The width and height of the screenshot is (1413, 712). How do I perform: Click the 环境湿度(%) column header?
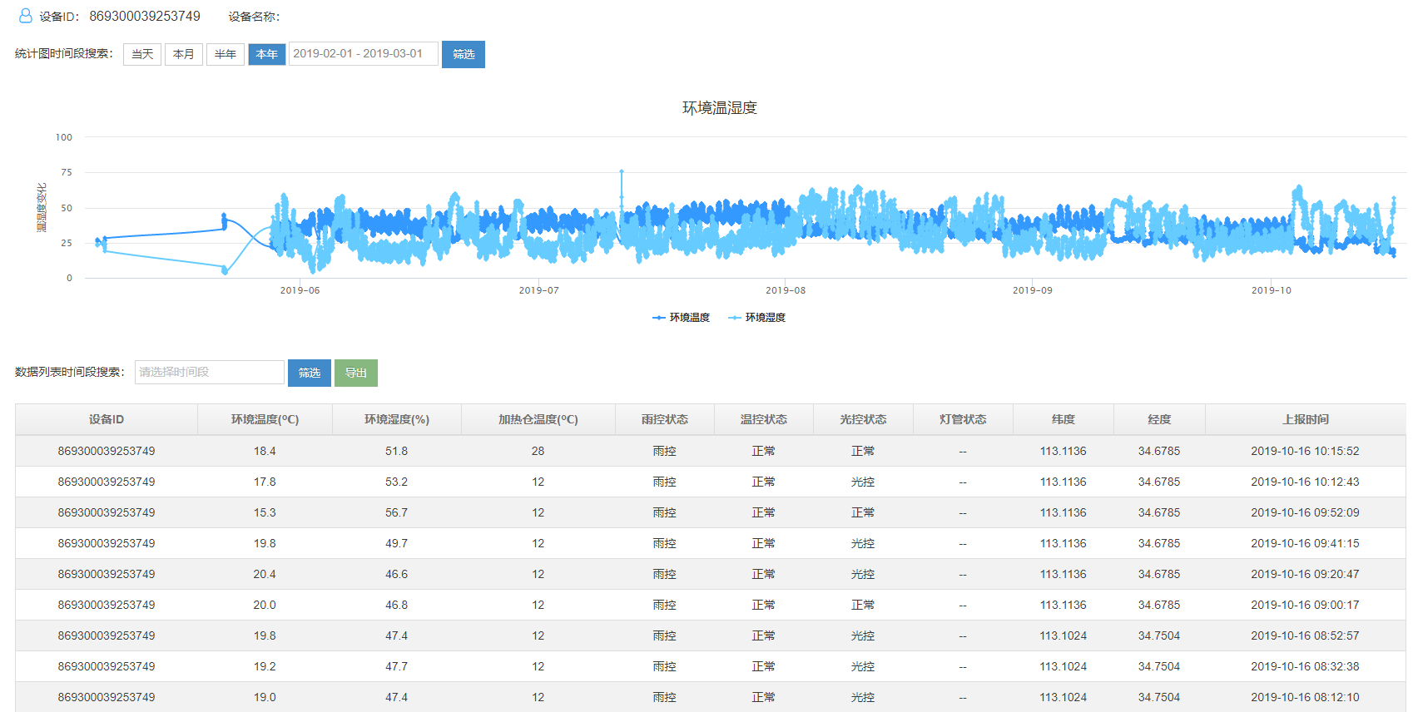click(397, 419)
